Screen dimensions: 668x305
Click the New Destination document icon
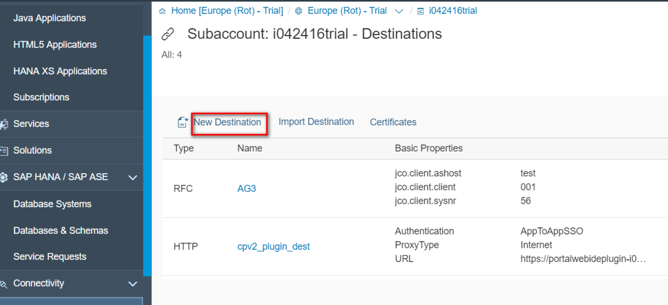(183, 122)
